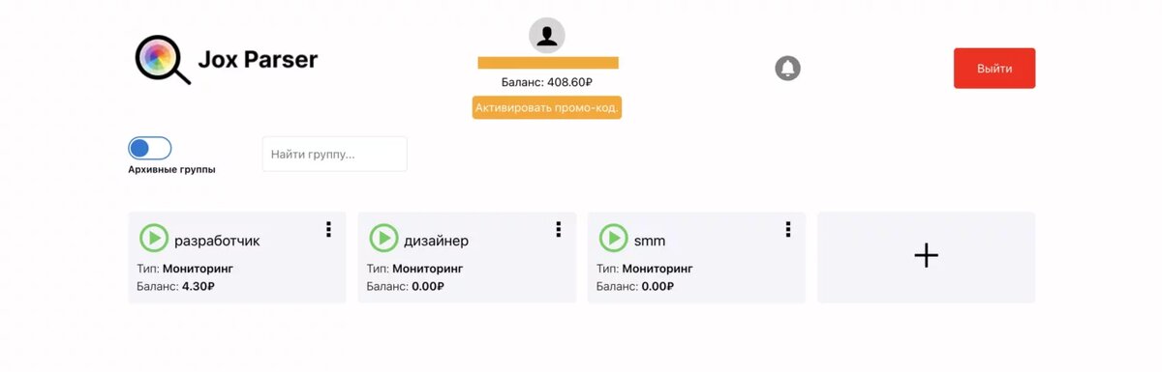Start the дизайнер group play icon
Image resolution: width=1162 pixels, height=372 pixels.
(x=383, y=238)
